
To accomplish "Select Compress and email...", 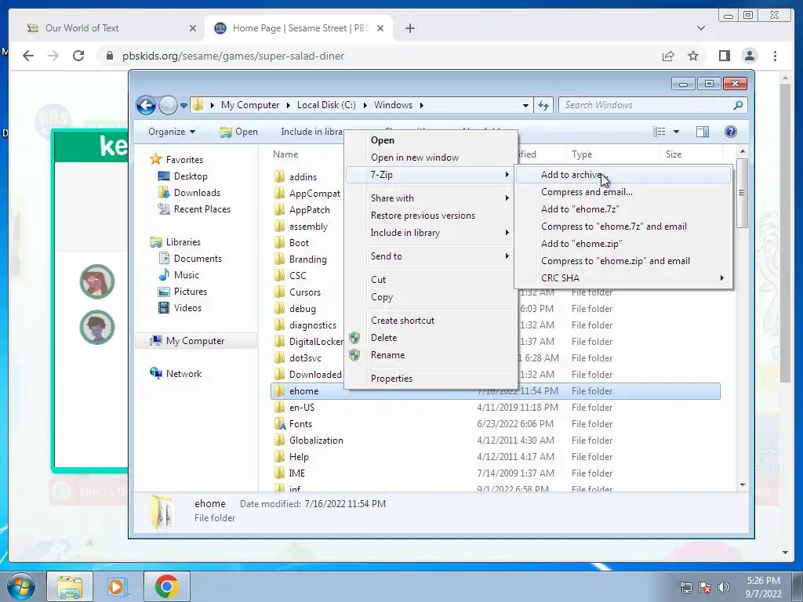I will 623,192.
